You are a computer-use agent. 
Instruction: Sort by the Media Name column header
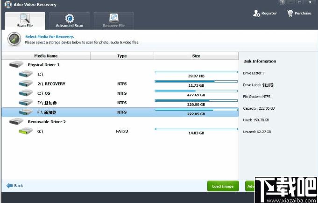tap(46, 56)
